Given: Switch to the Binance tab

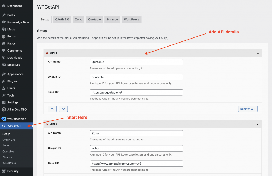Looking at the screenshot, I should point(112,19).
